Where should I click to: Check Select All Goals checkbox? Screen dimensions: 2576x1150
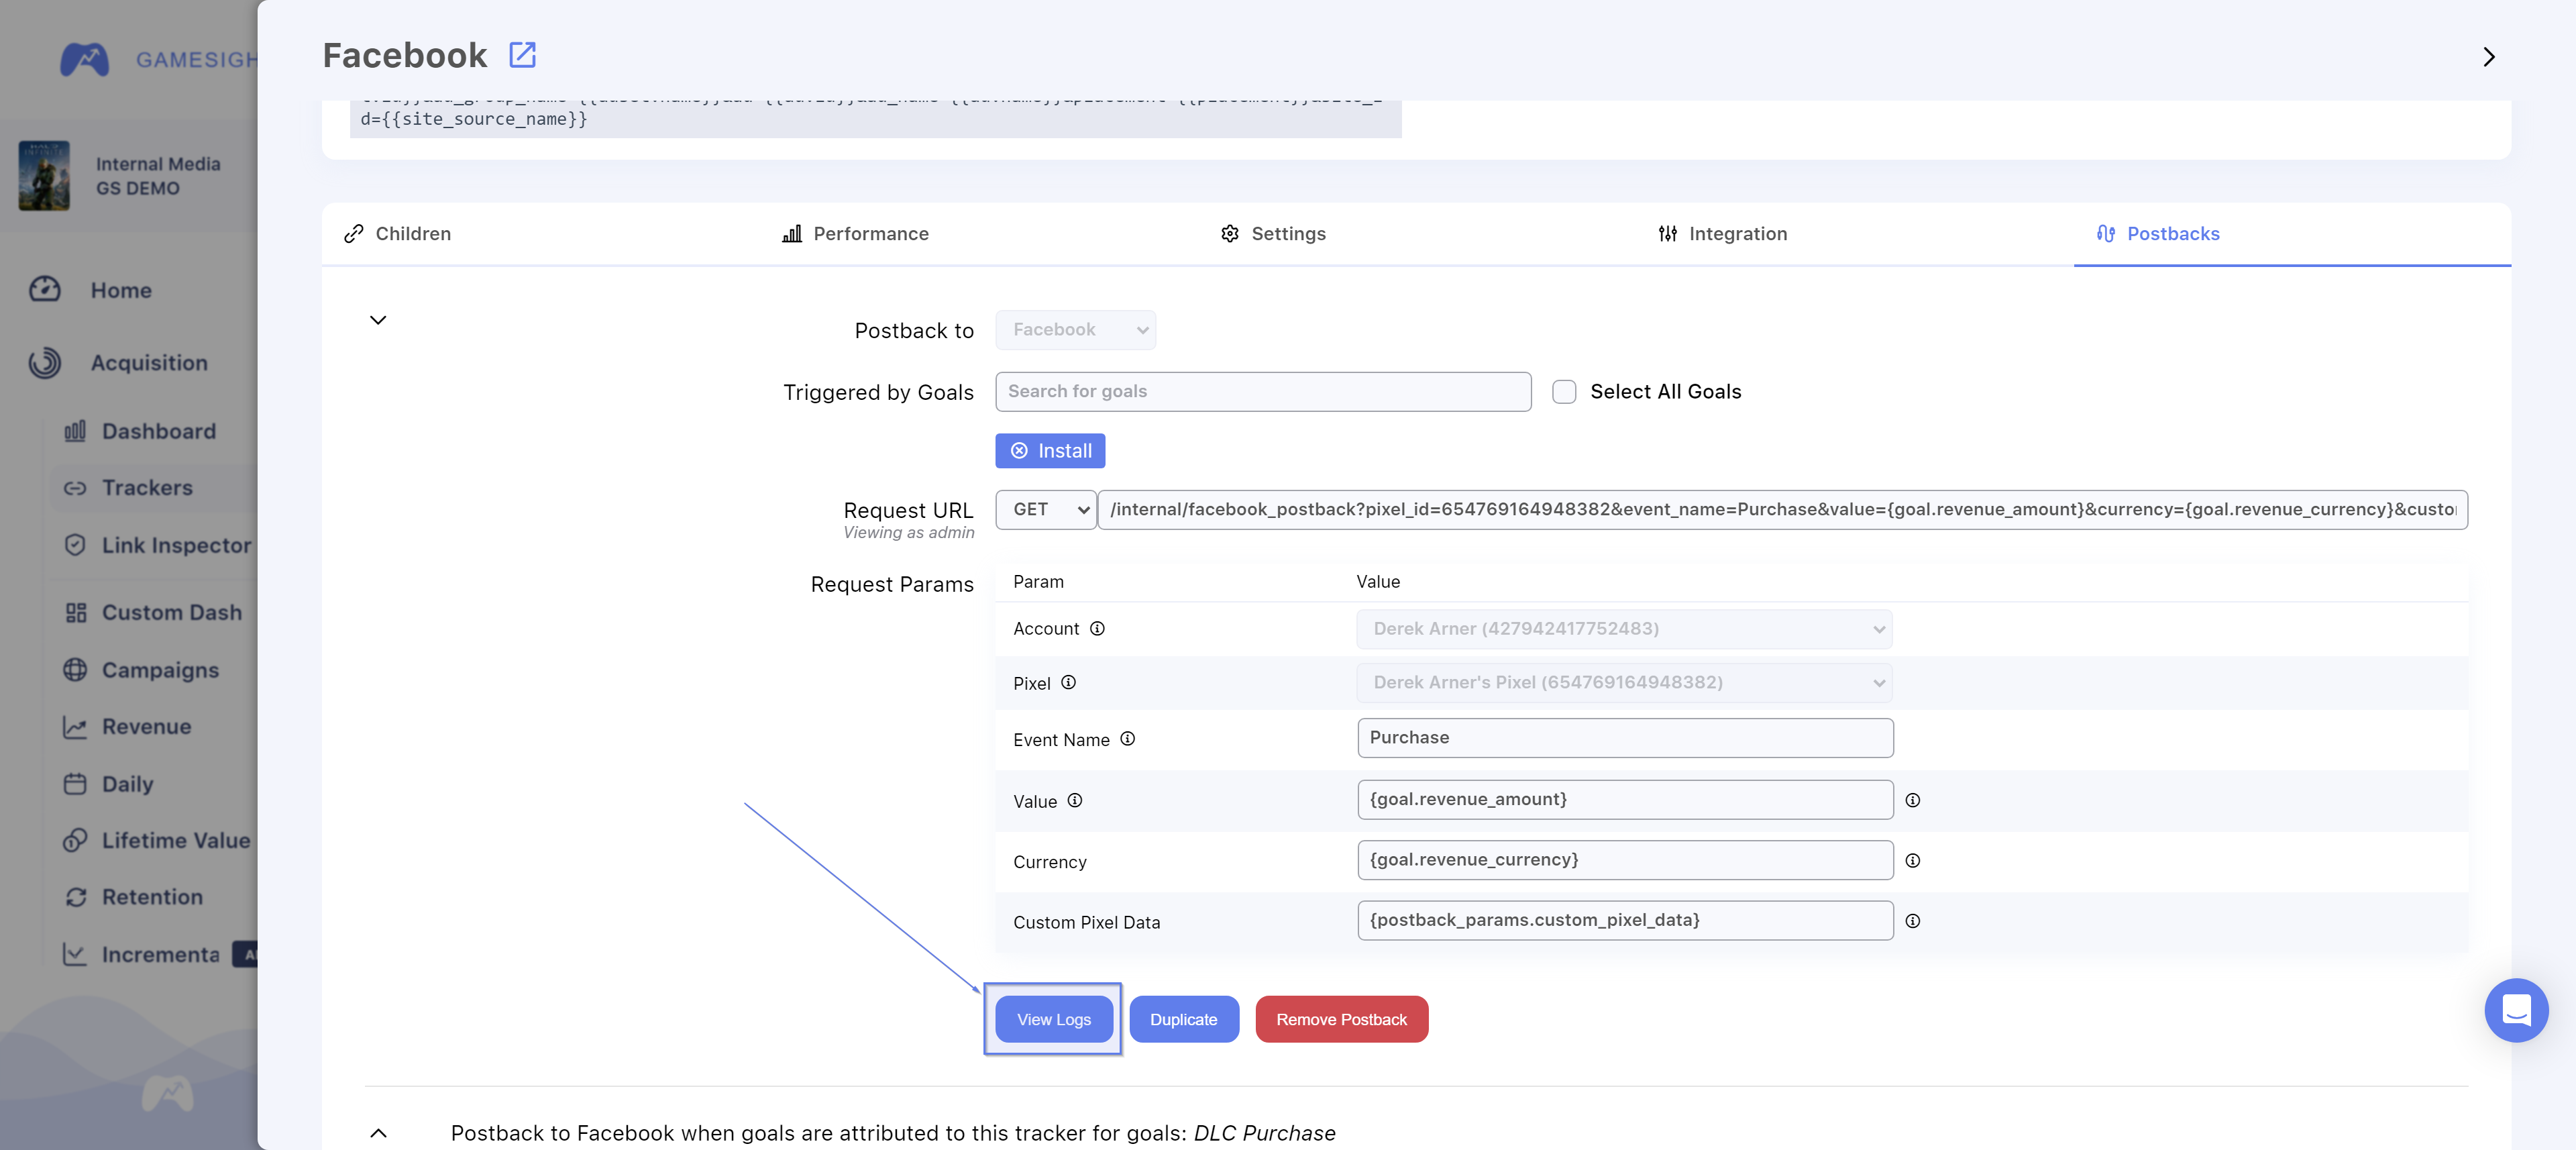click(x=1564, y=391)
